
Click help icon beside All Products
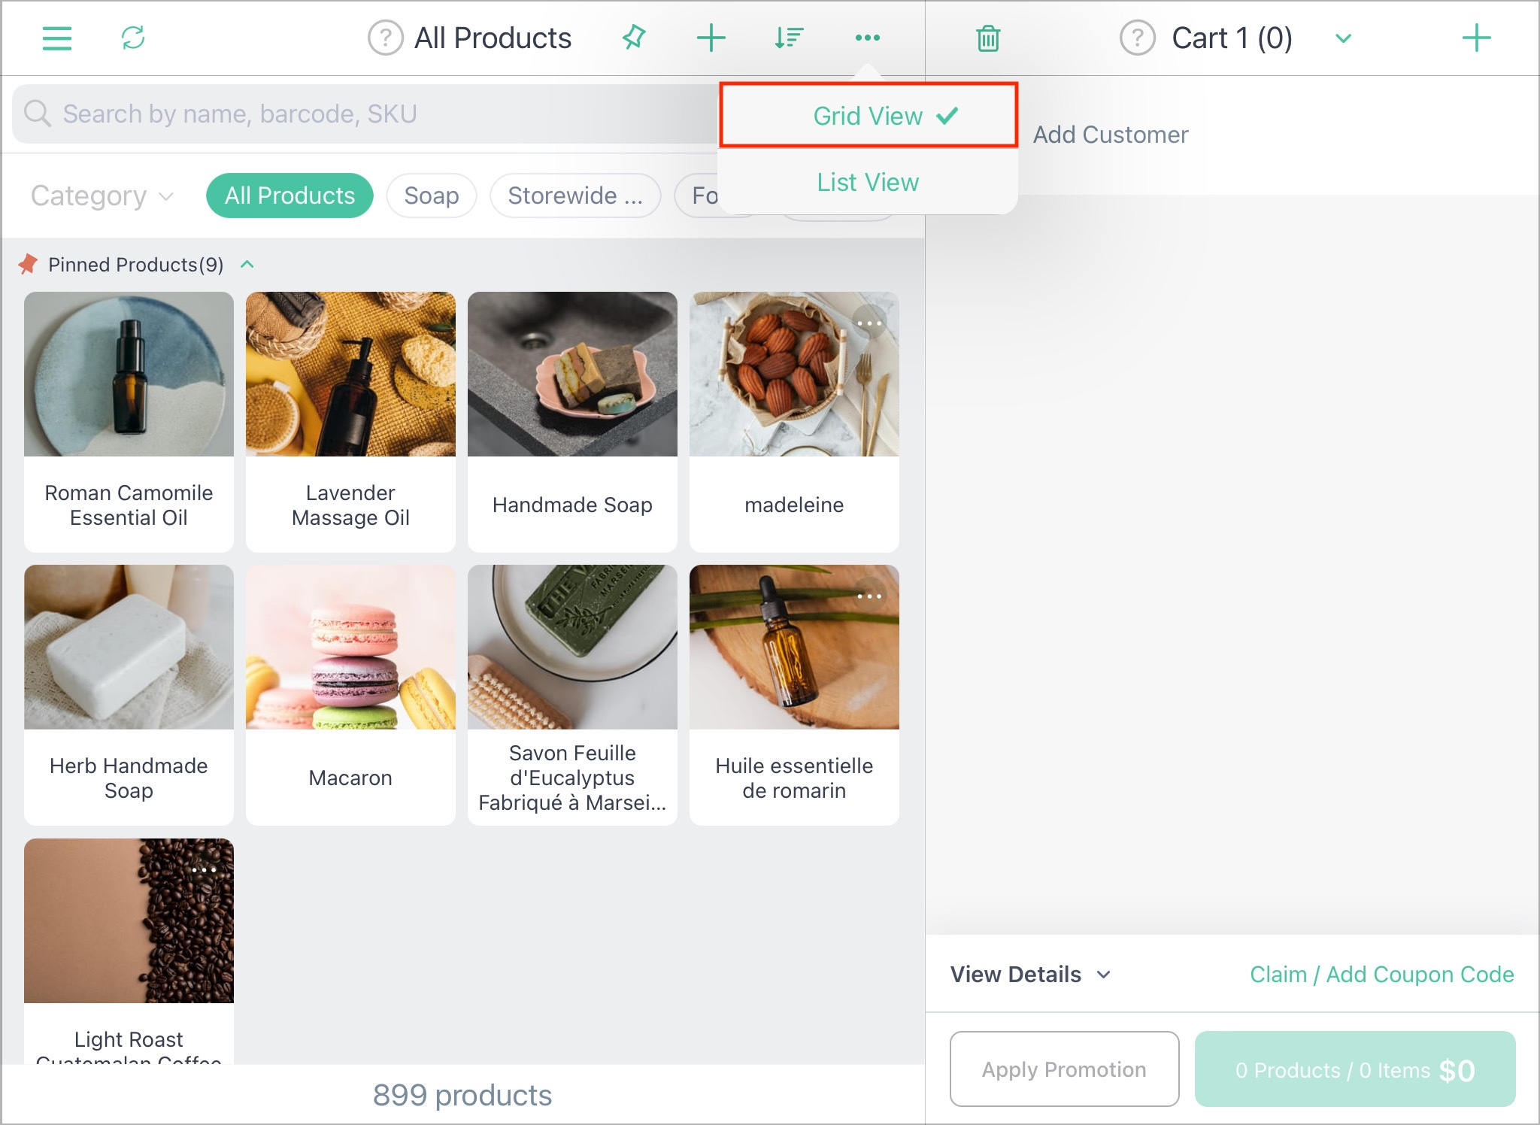pyautogui.click(x=386, y=38)
